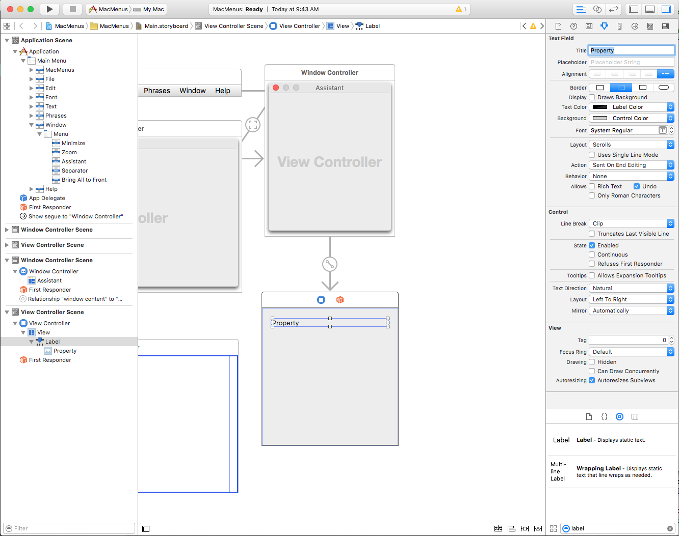The height and width of the screenshot is (536, 679).
Task: Open the Align constraints menu
Action: (511, 528)
